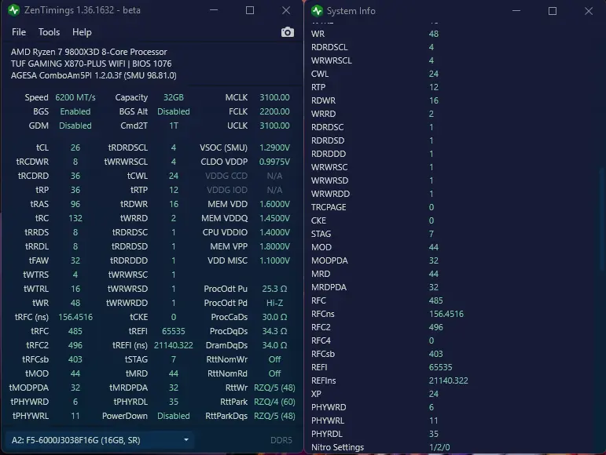Click the ProcOdt Pu 25.3 Ω value
The image size is (606, 455).
pos(274,289)
